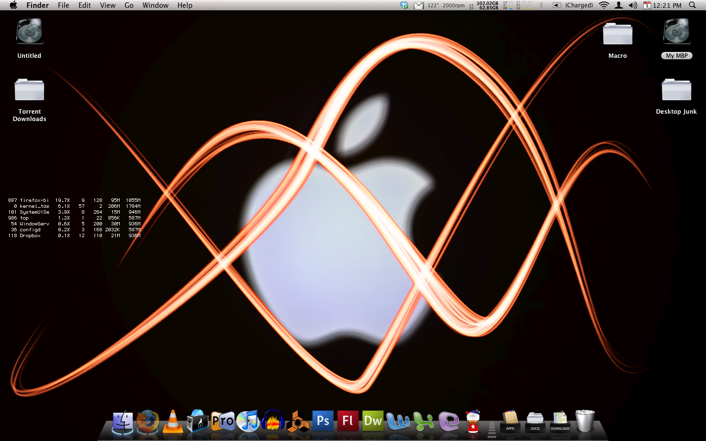Open Spotlight search magnifier
The image size is (706, 441).
coord(692,5)
